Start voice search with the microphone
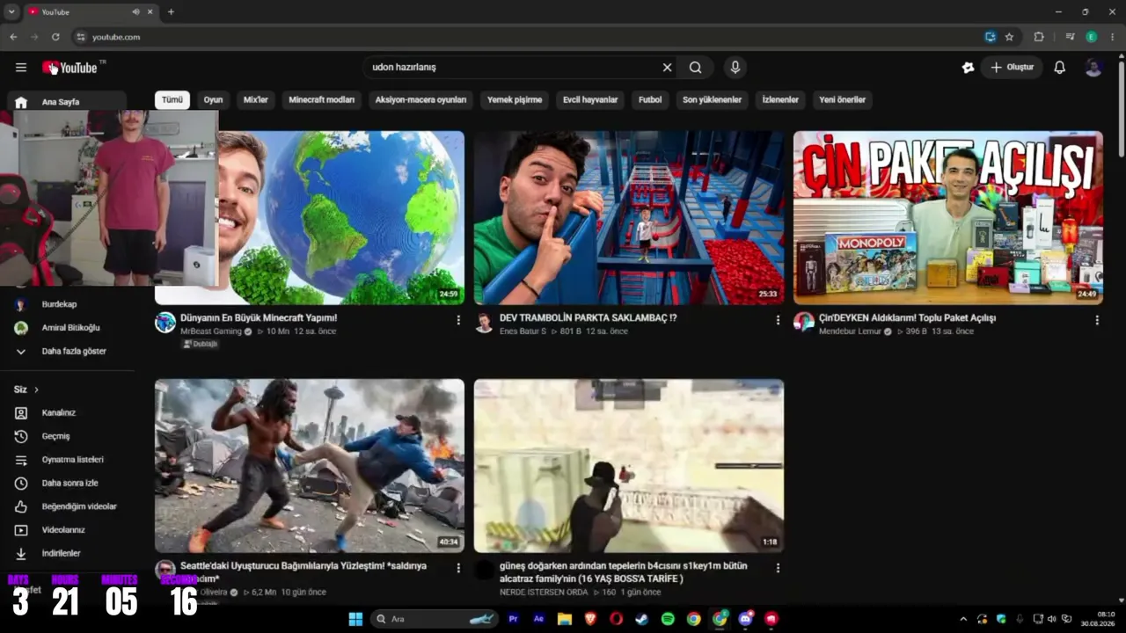Image resolution: width=1126 pixels, height=633 pixels. coord(735,68)
